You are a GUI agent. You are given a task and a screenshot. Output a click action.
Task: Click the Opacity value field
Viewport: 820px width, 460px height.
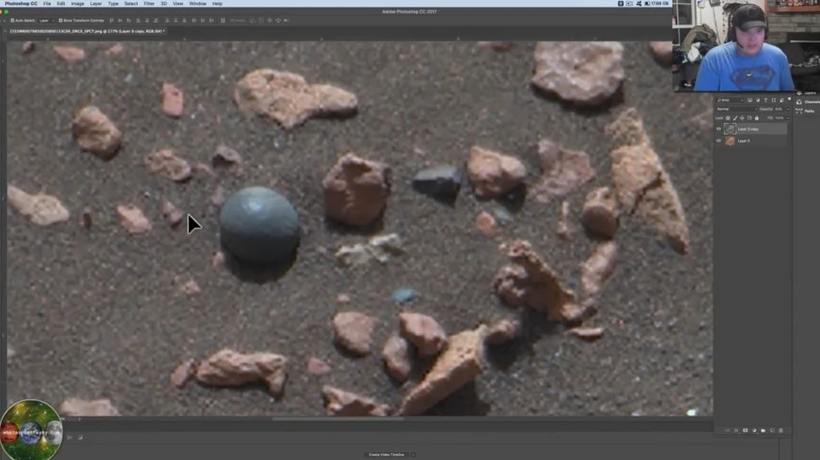pos(779,109)
